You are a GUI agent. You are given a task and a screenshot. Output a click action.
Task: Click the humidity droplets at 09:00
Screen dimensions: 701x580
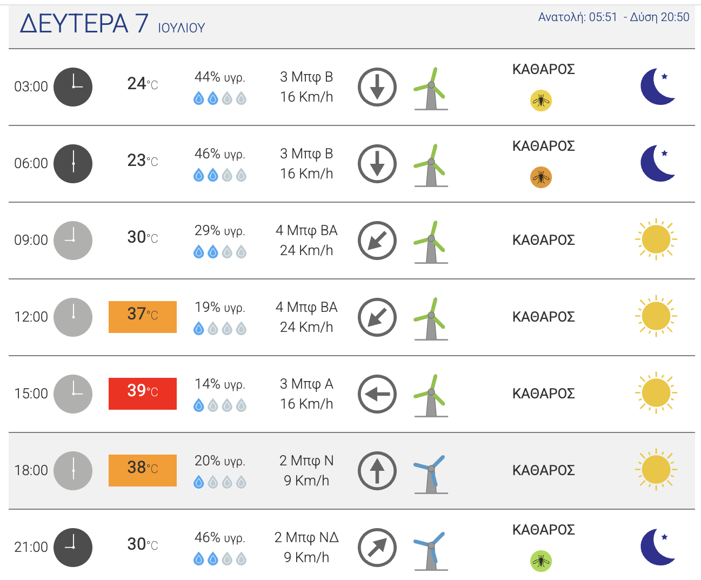point(220,252)
